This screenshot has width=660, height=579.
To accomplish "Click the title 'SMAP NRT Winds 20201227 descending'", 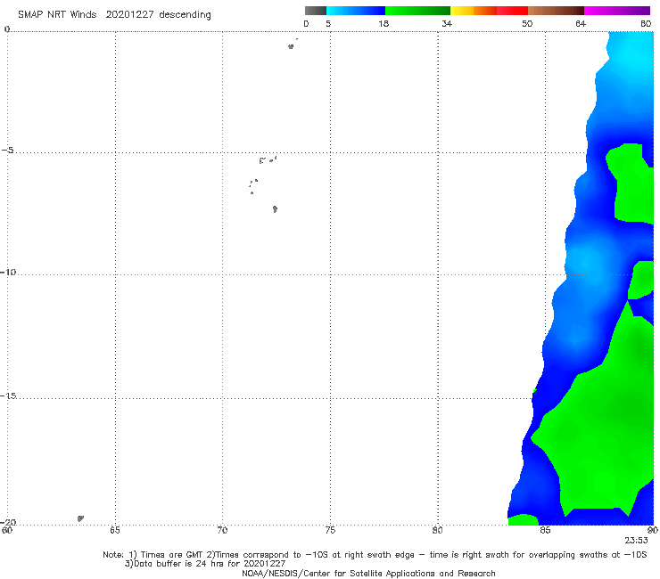I will (x=114, y=15).
